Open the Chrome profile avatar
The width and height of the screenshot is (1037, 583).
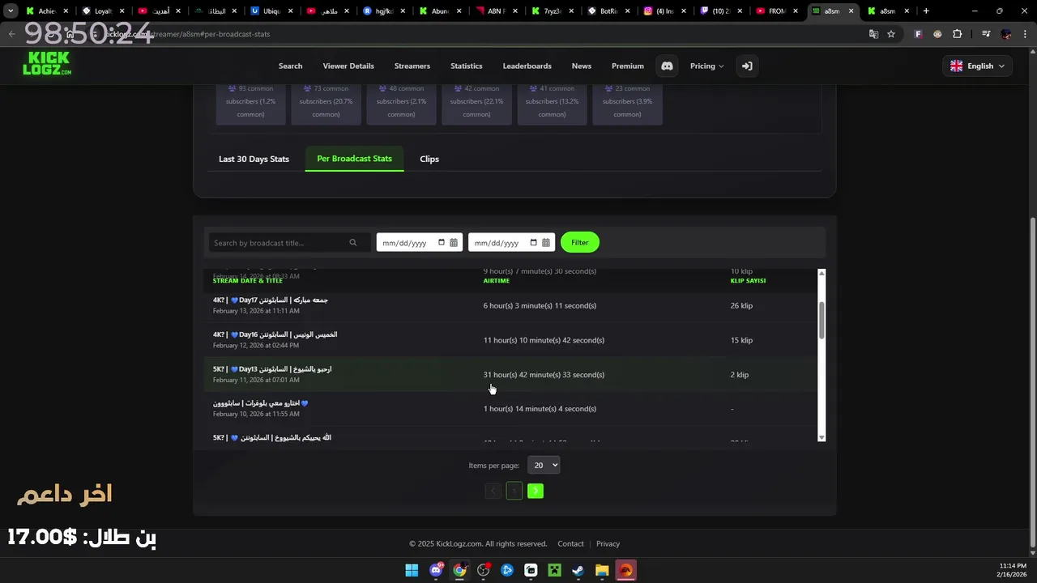[1006, 34]
